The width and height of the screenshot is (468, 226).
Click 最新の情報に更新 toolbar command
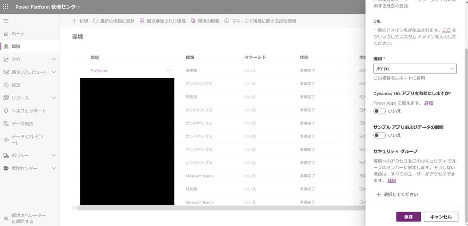(x=113, y=21)
